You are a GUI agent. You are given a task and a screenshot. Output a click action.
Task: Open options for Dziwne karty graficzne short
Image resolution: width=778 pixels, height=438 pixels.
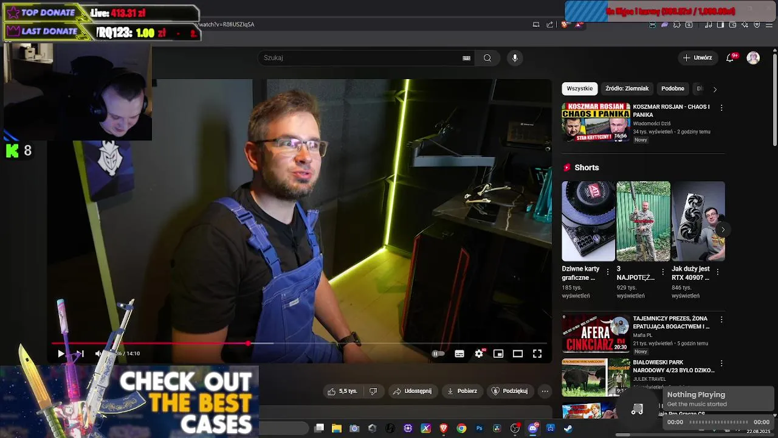coord(608,272)
